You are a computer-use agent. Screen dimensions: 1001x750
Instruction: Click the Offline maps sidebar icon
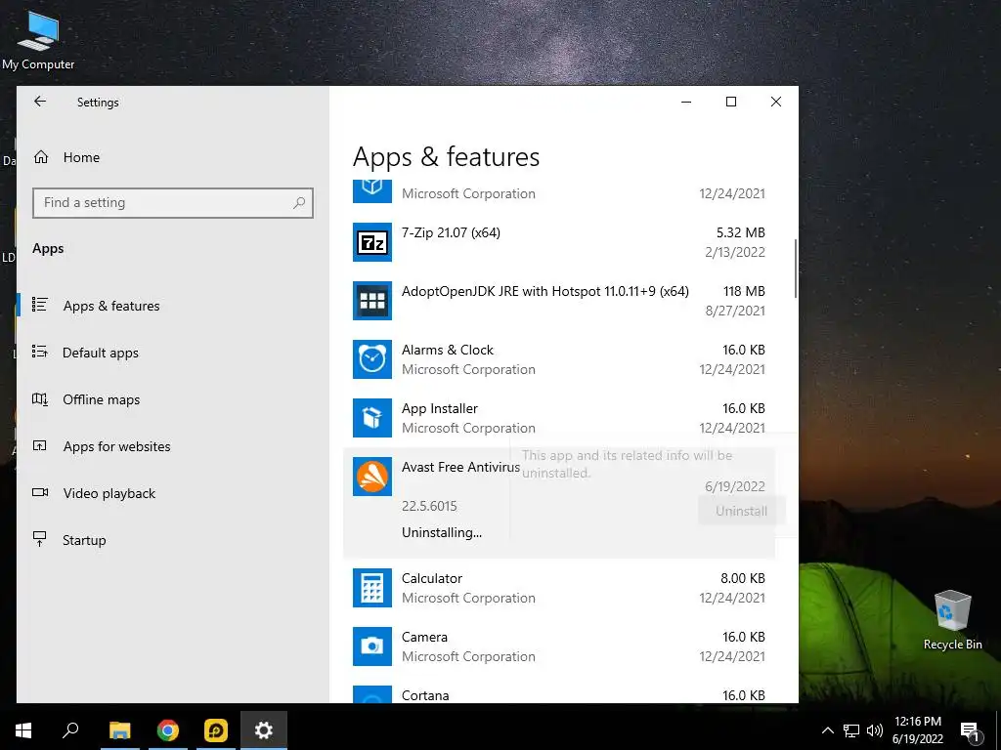click(39, 399)
